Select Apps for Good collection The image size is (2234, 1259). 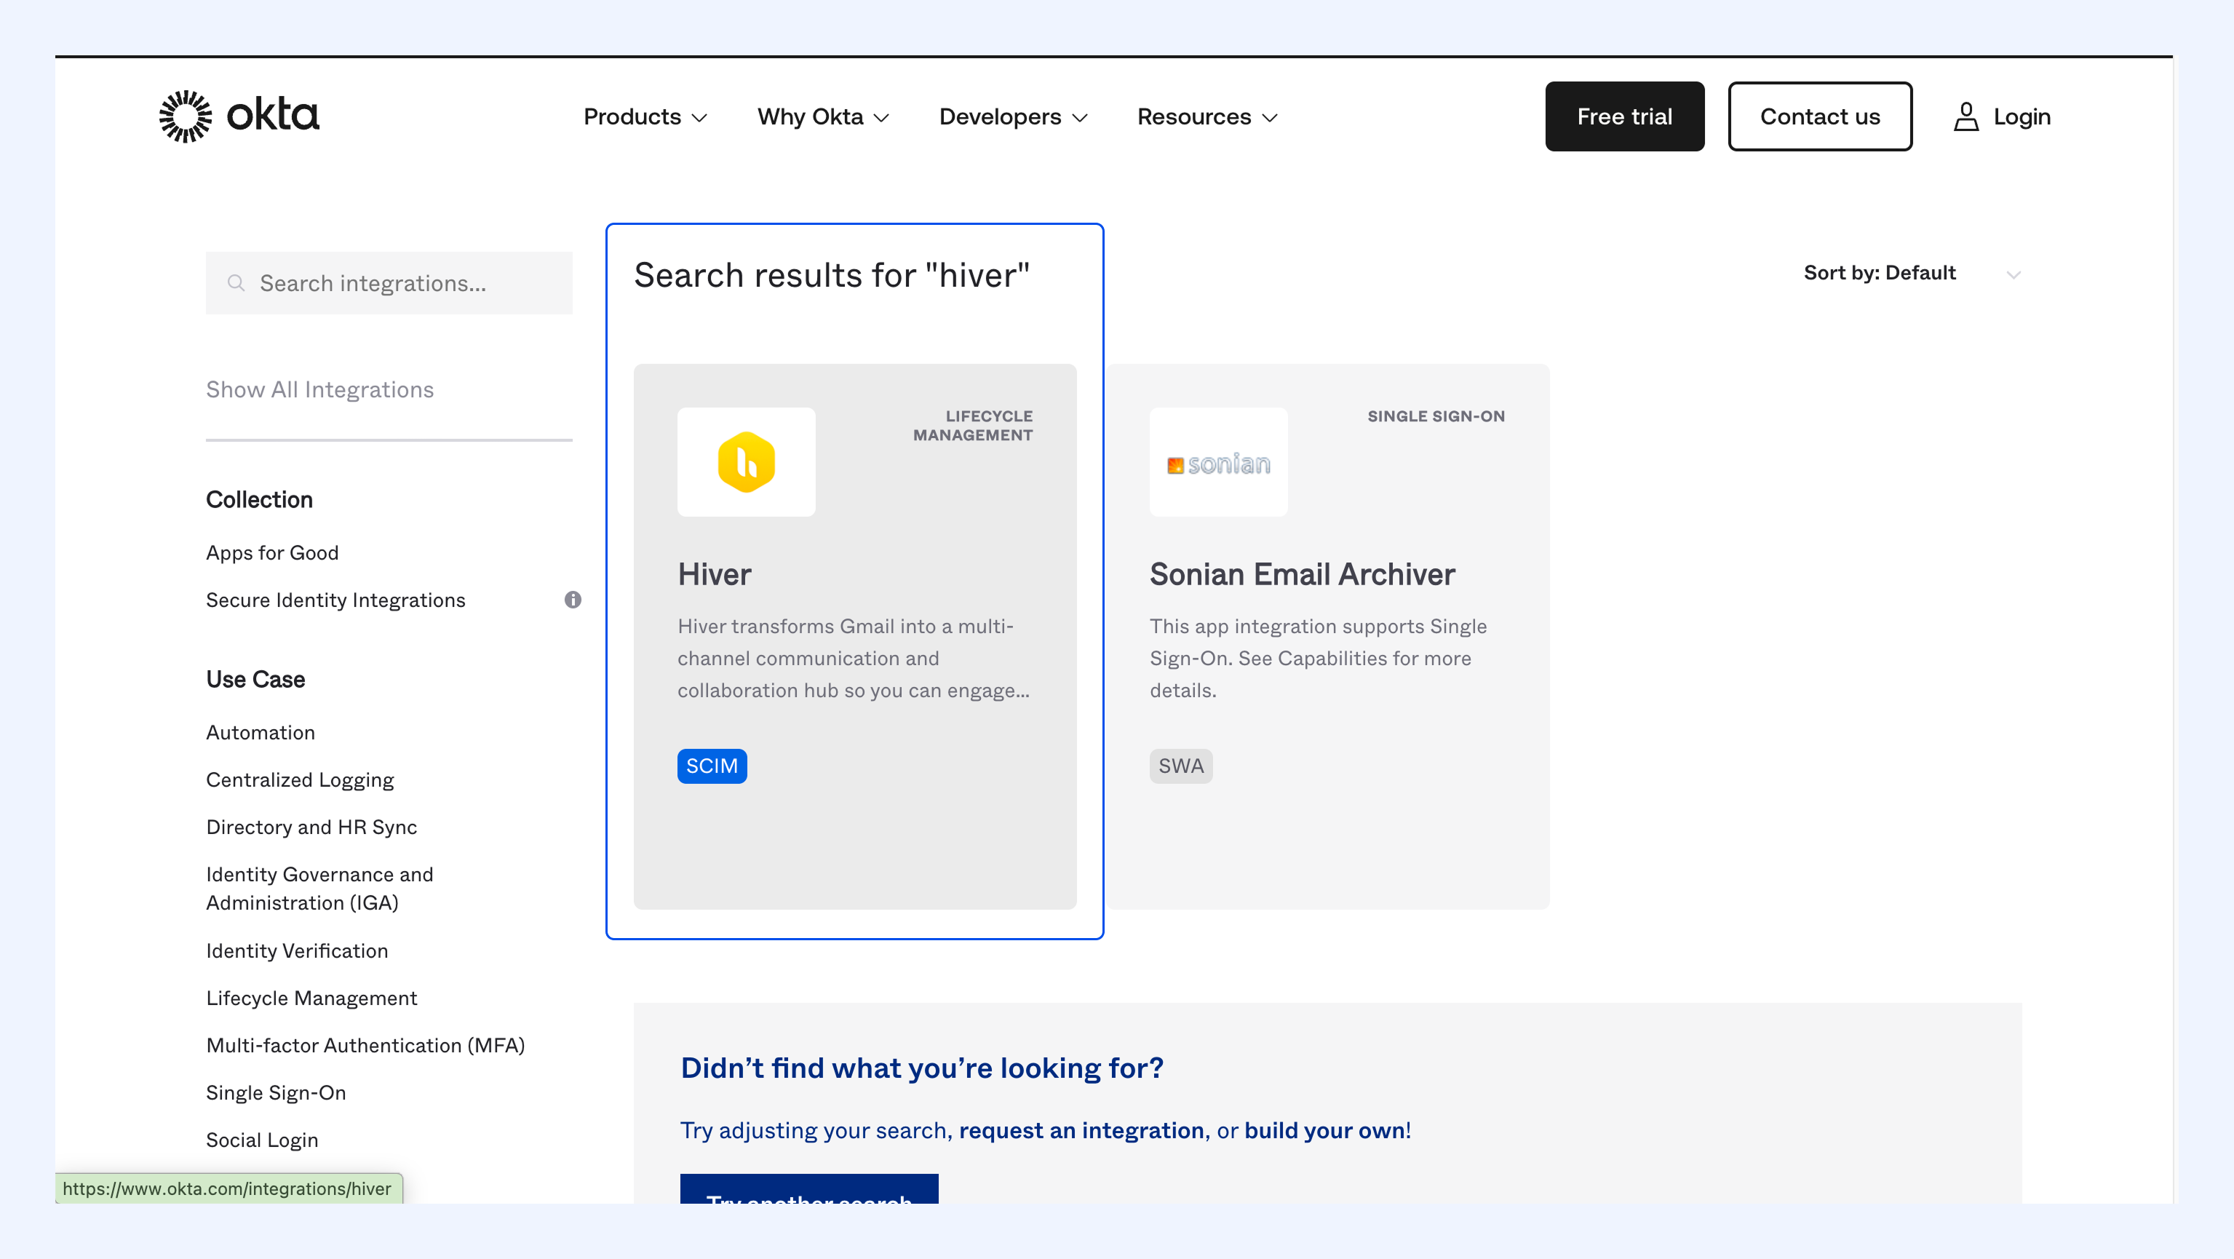click(x=272, y=552)
